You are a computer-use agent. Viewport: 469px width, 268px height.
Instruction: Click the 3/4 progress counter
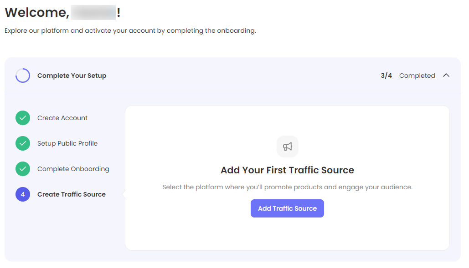click(x=386, y=76)
